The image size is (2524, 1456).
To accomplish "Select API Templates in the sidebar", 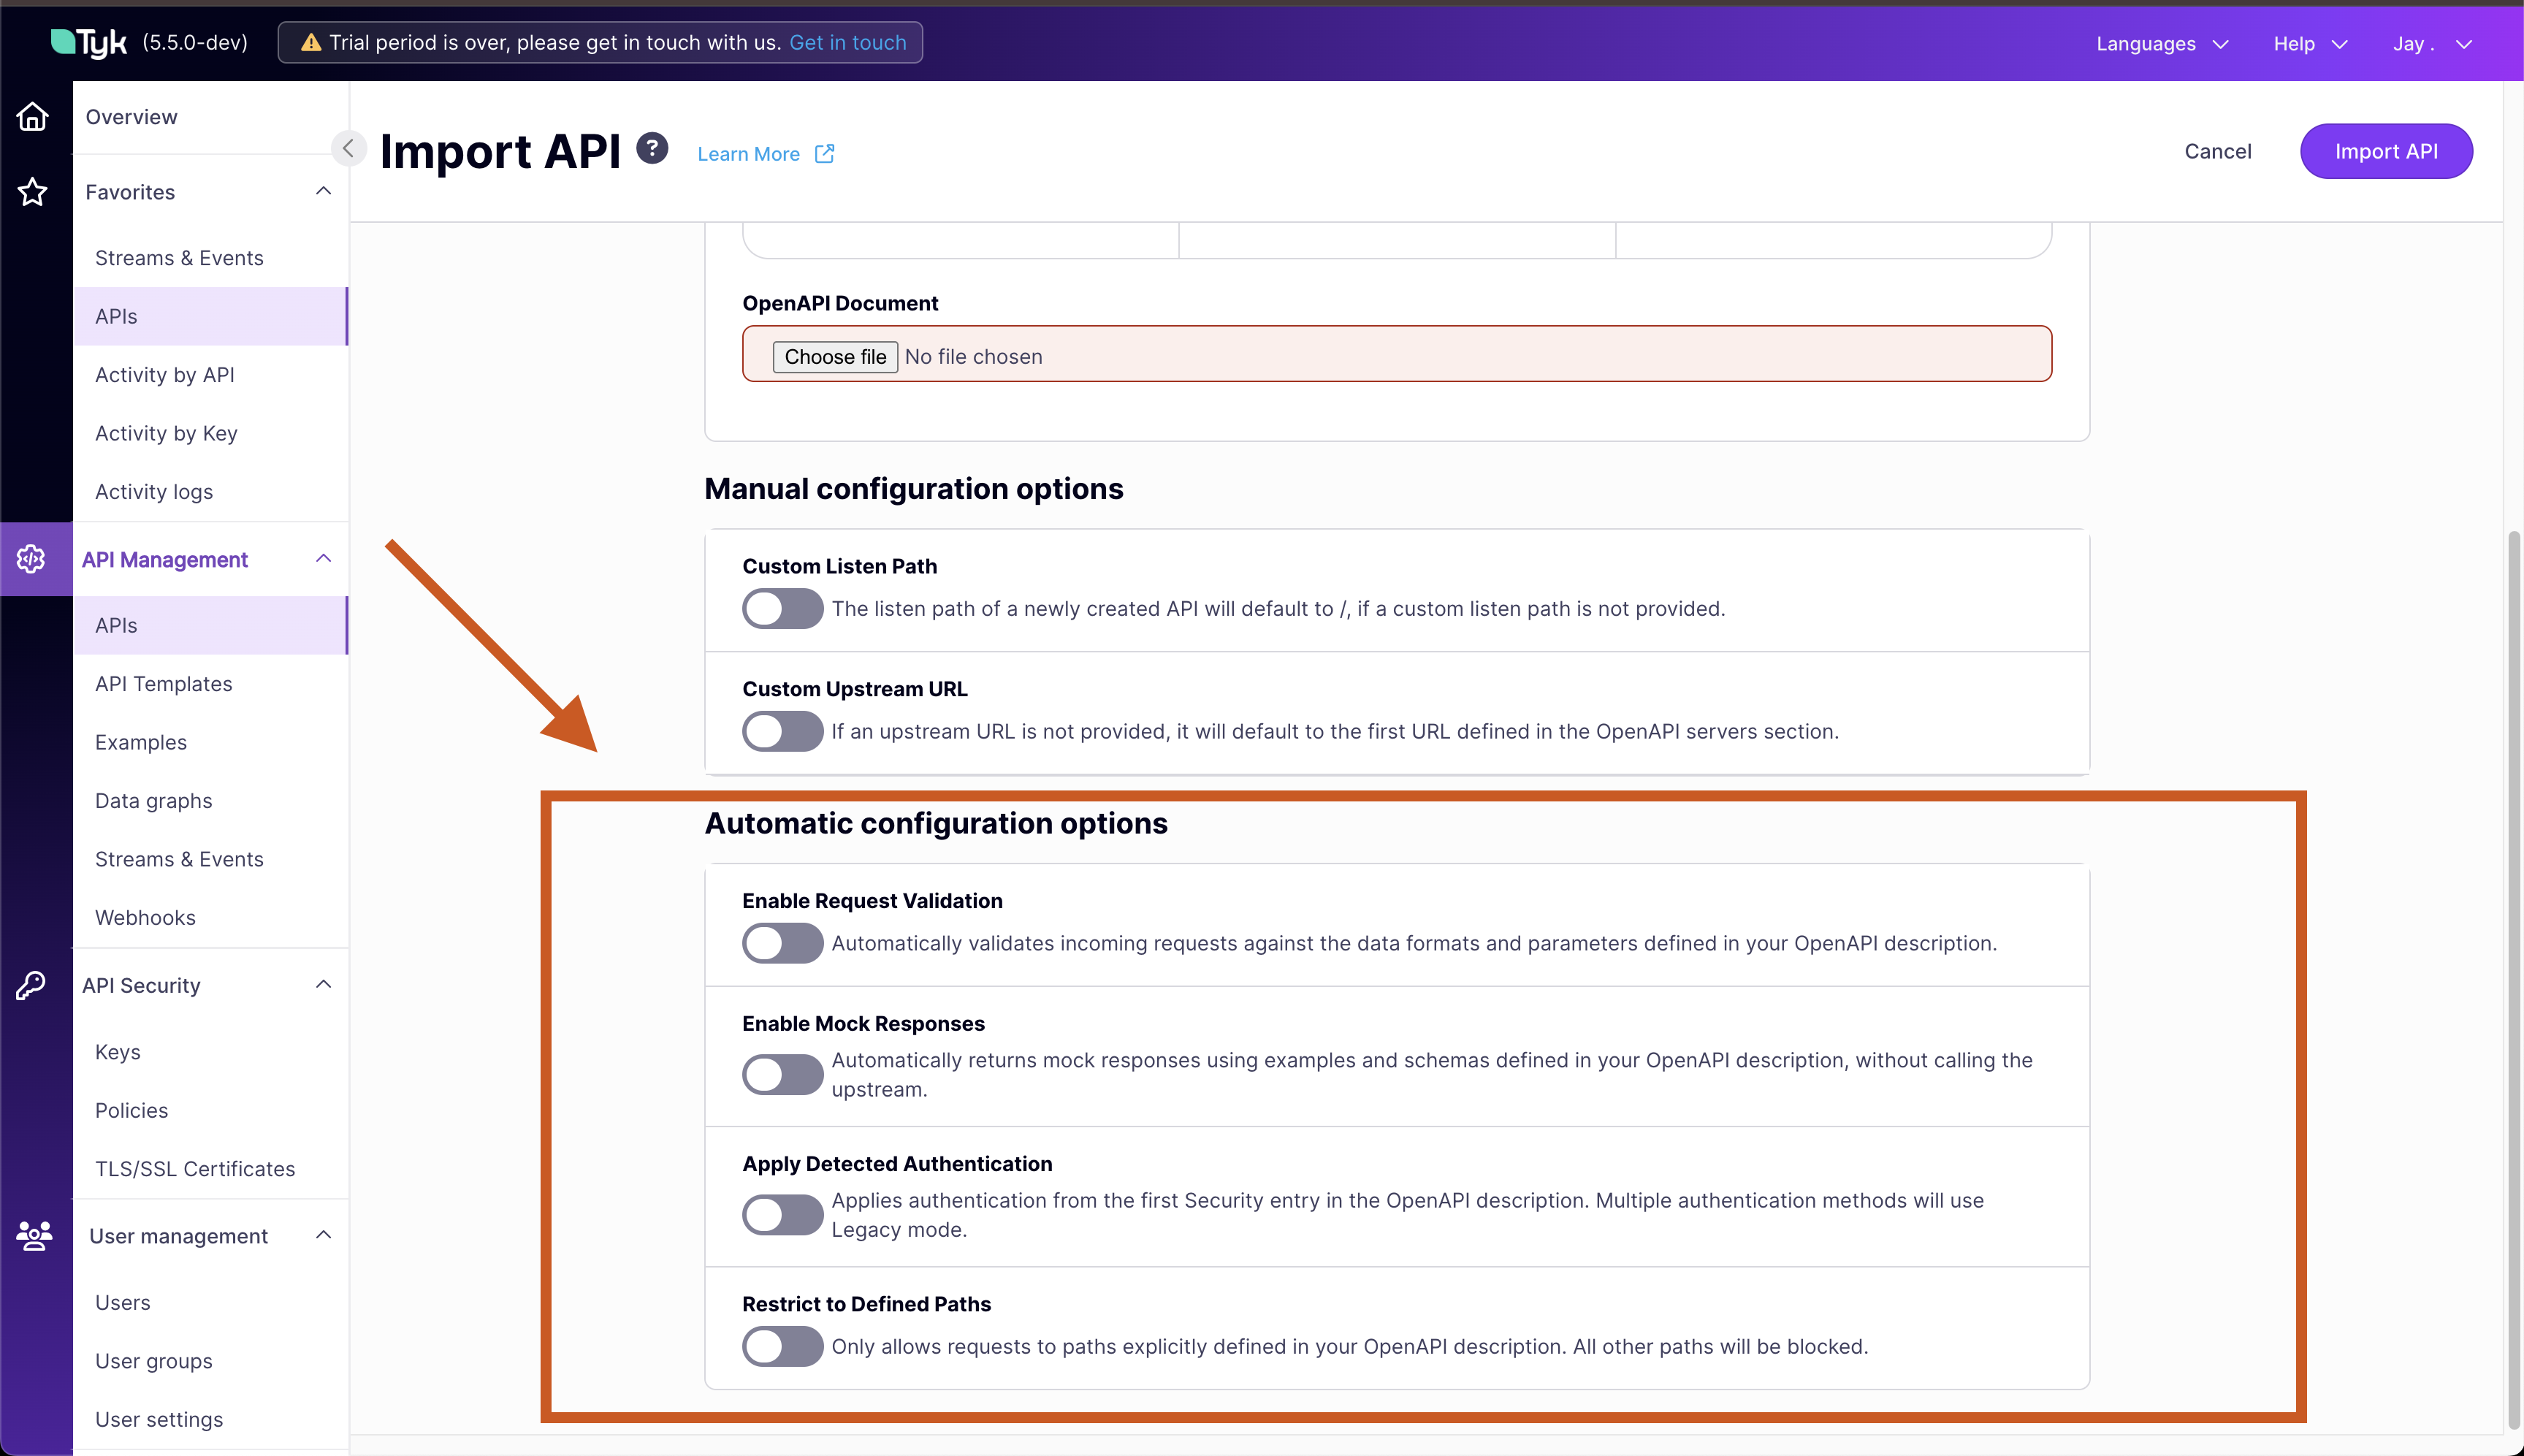I will pyautogui.click(x=163, y=683).
